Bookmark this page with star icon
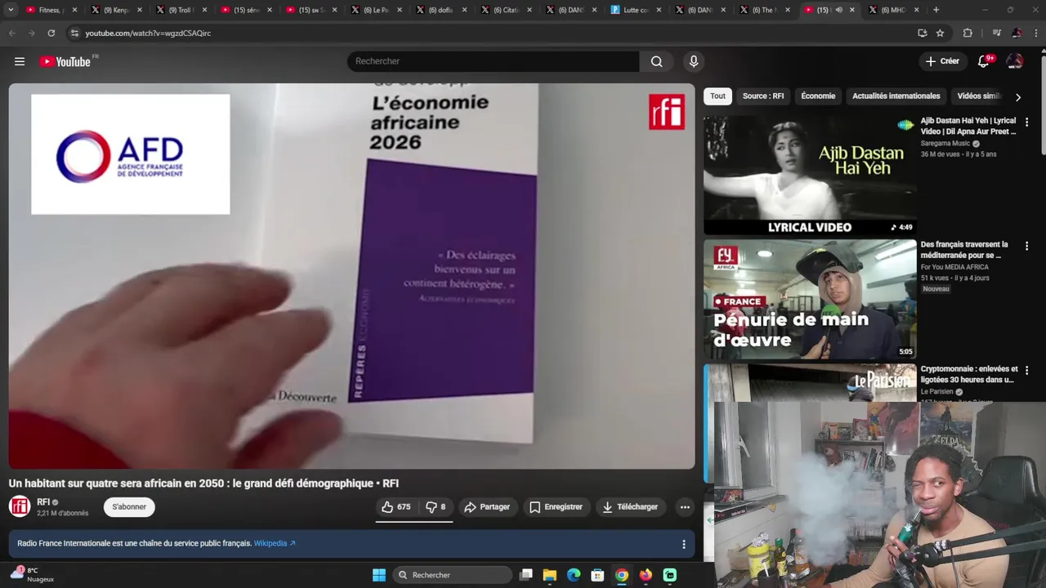This screenshot has width=1046, height=588. coord(941,33)
